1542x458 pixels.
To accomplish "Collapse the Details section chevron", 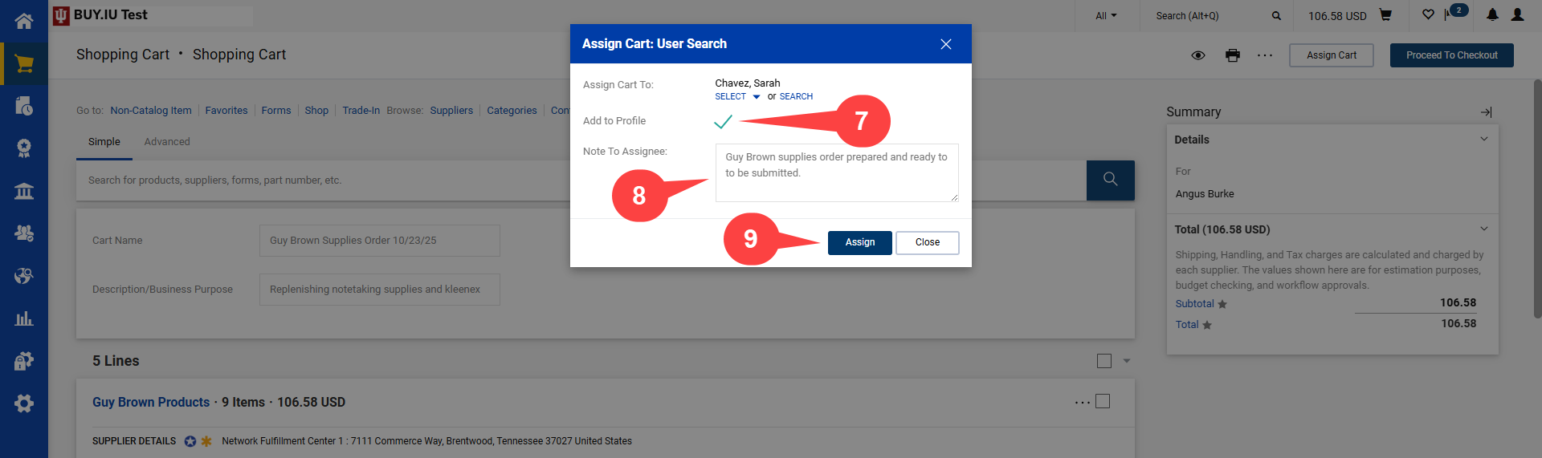I will click(x=1483, y=139).
